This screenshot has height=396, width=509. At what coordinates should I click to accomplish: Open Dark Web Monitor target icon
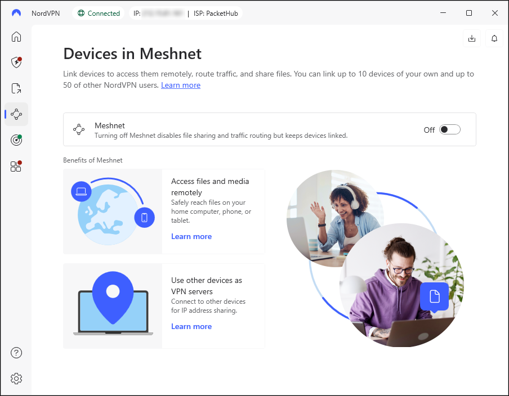pos(16,140)
